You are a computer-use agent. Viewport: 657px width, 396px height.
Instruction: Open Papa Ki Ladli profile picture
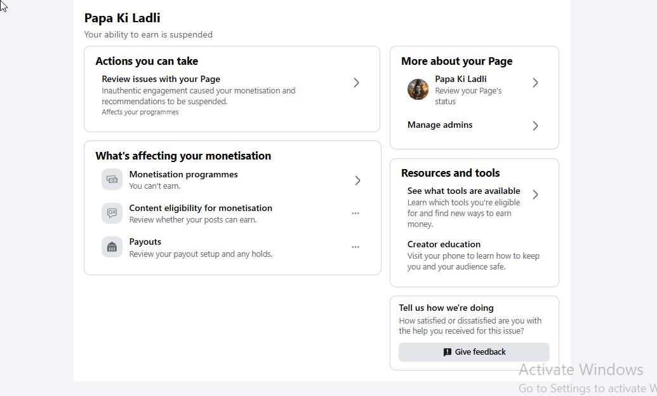pos(418,89)
